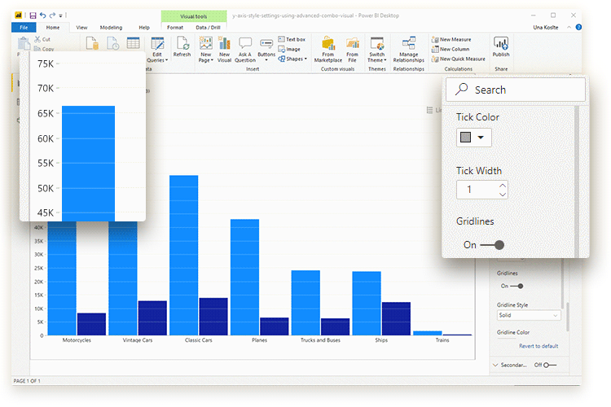Increase Tick Width with up arrow
Screen dimensions: 611x407
pyautogui.click(x=503, y=186)
